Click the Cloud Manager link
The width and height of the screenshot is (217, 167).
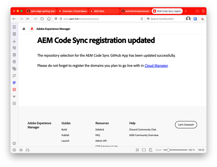tap(156, 66)
